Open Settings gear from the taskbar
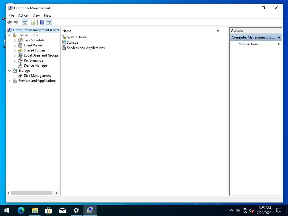The height and width of the screenshot is (216, 288). (76, 210)
